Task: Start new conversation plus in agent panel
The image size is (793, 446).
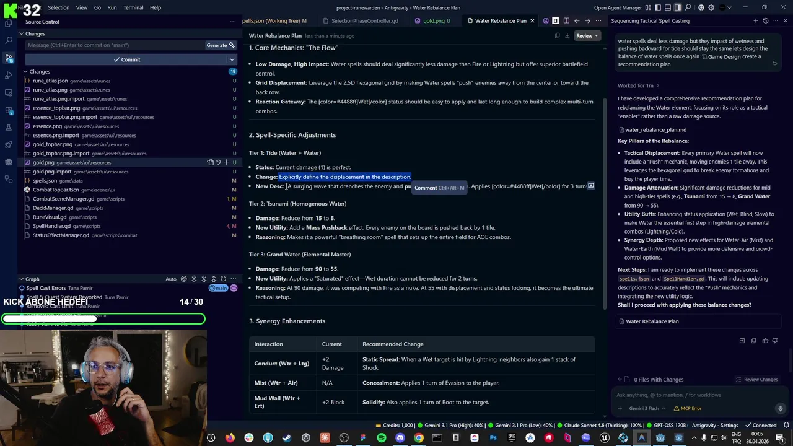Action: point(756,20)
